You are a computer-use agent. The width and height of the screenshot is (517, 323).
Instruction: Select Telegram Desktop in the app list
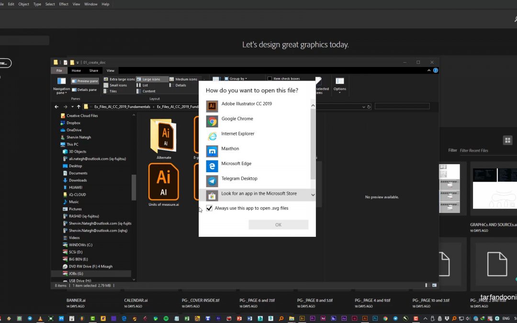coord(239,178)
